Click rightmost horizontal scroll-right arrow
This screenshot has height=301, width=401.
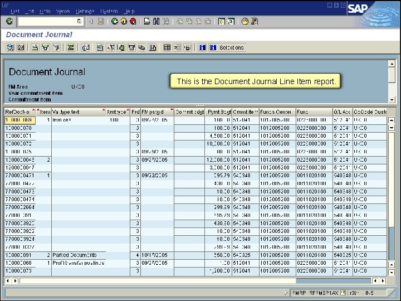click(x=383, y=281)
